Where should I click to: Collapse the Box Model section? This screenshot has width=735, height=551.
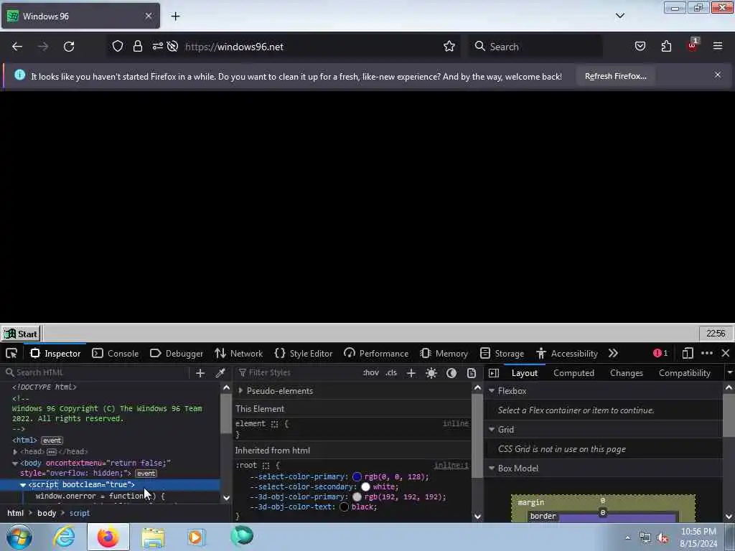point(492,468)
